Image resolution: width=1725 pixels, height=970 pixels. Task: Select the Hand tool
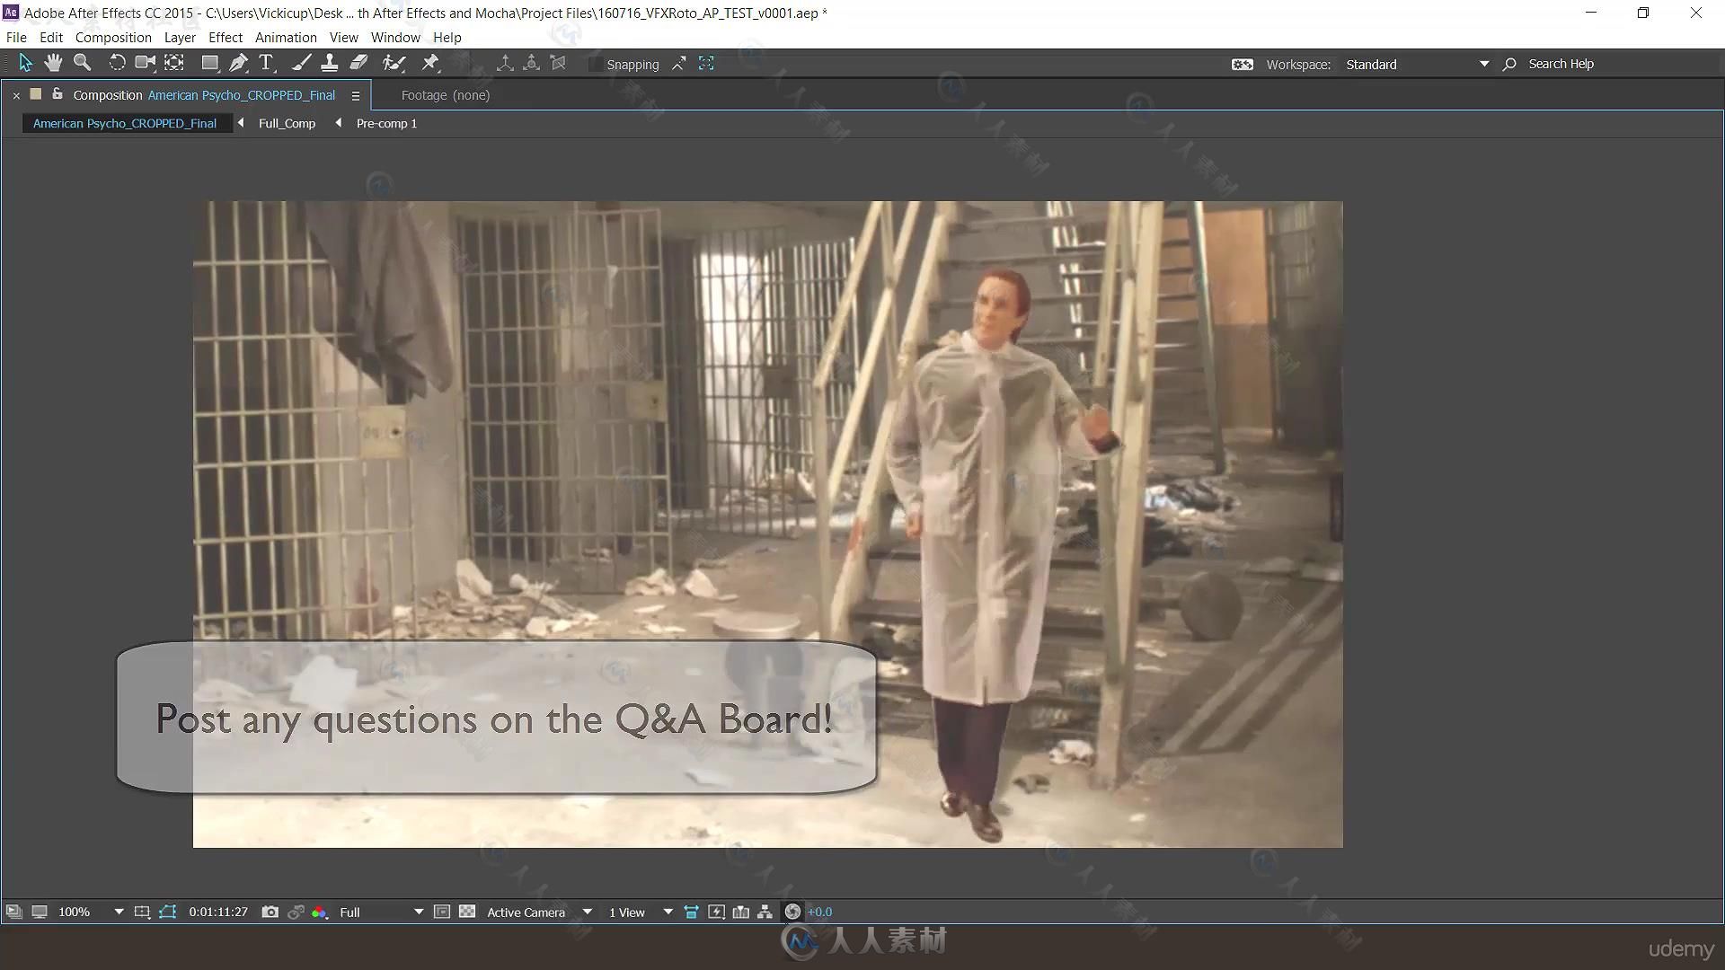[x=53, y=63]
